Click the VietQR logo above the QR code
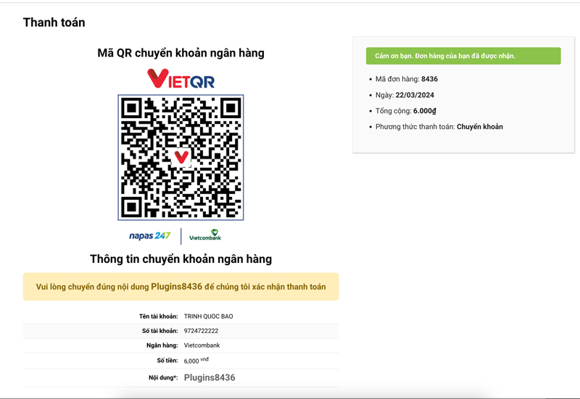Image resolution: width=580 pixels, height=399 pixels. click(181, 78)
